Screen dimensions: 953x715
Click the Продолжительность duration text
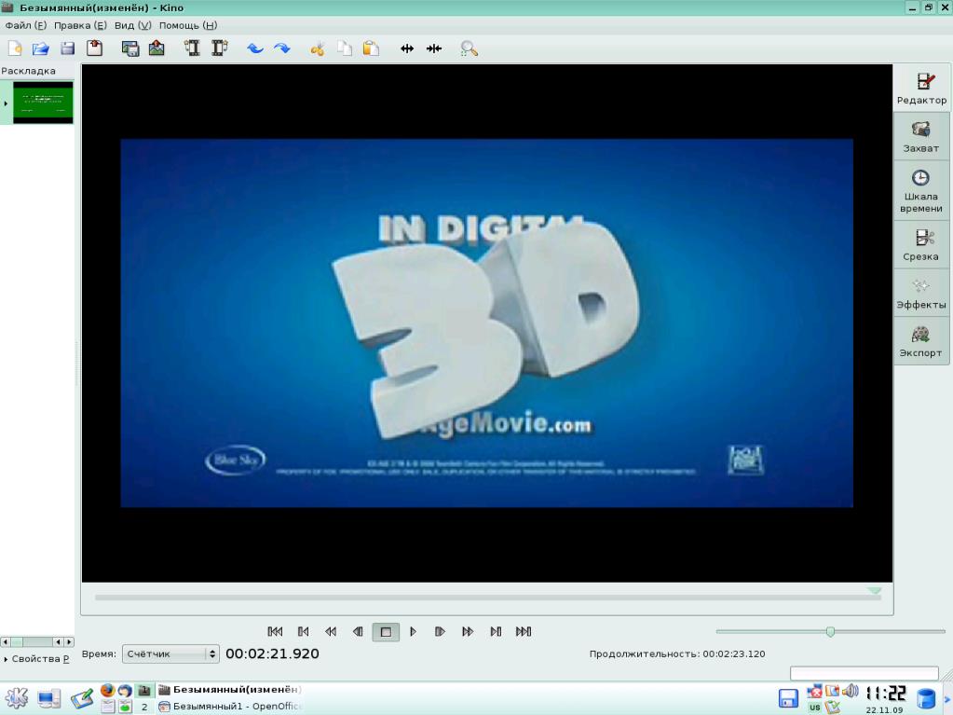[x=677, y=654]
